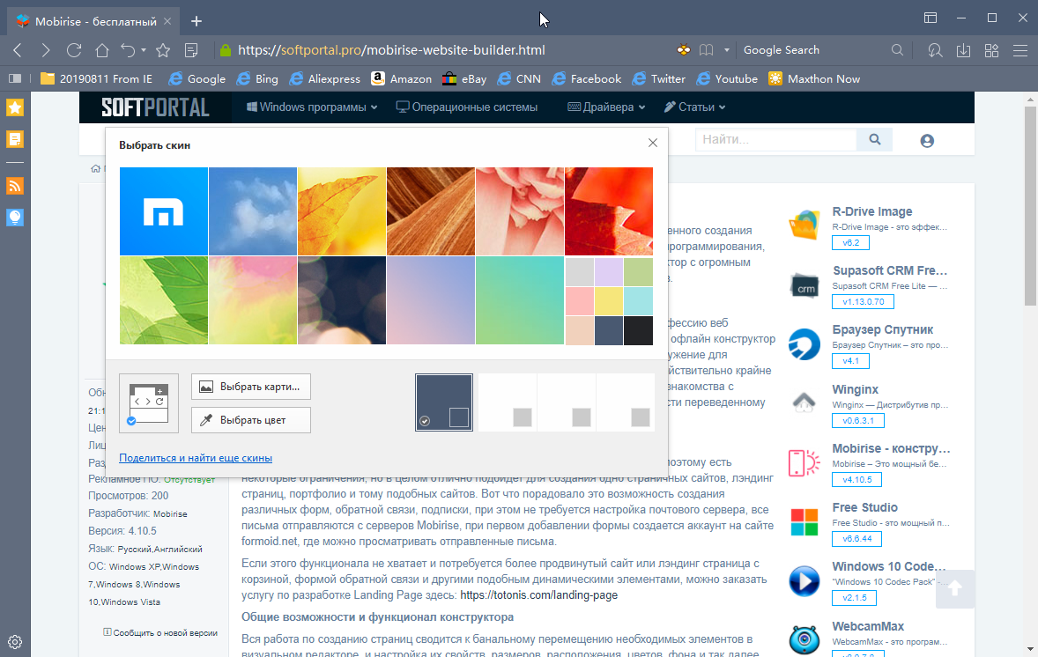Select the first white theme option
This screenshot has height=657, width=1038.
[x=507, y=402]
